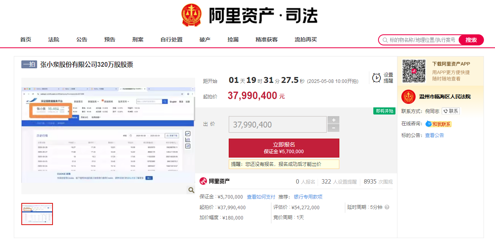The width and height of the screenshot is (495, 244).
Task: Increase the bid with plus button
Action: pos(333,120)
